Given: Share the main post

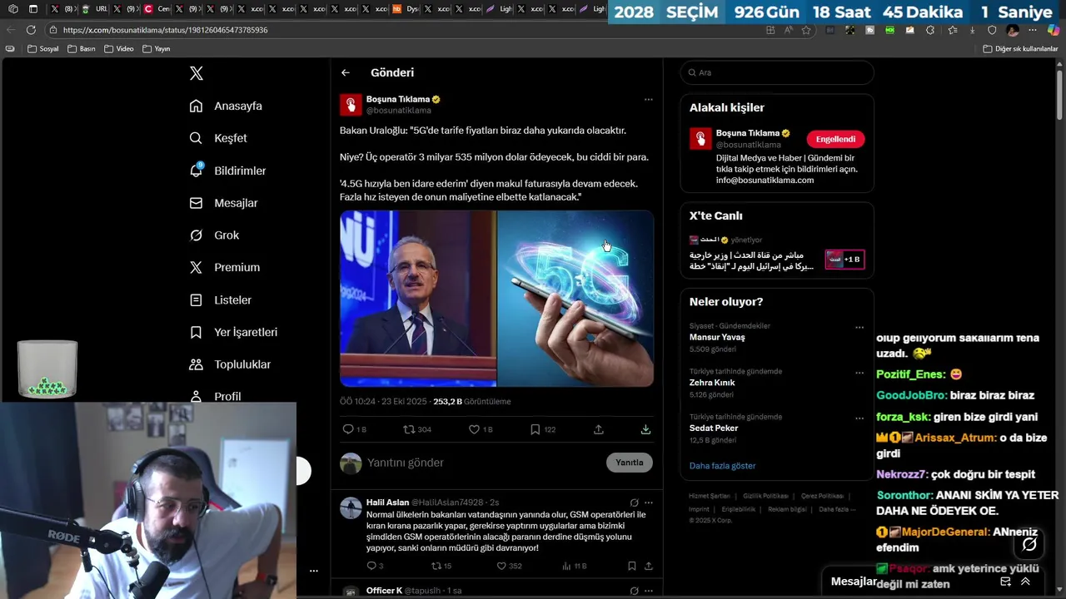Looking at the screenshot, I should [599, 429].
